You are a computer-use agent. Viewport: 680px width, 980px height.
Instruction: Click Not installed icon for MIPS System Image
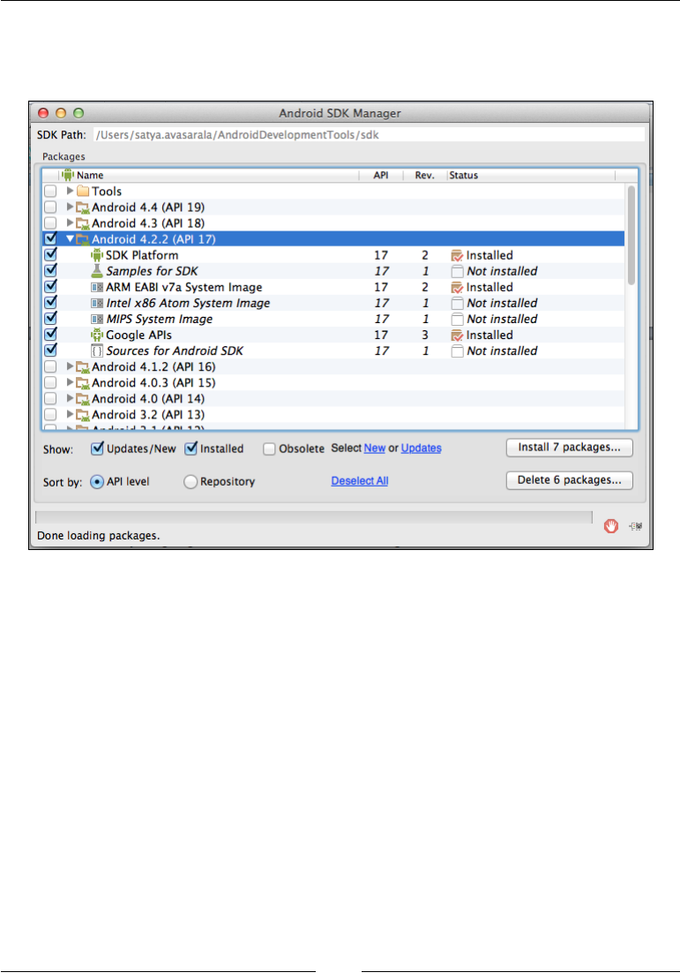point(457,320)
